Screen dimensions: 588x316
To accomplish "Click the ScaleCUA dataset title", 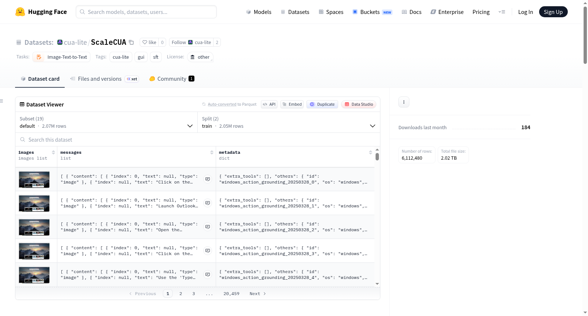I will pyautogui.click(x=108, y=42).
